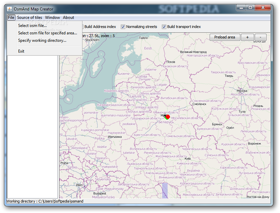280x213 pixels.
Task: Zoom out with the - button
Action: pyautogui.click(x=260, y=37)
